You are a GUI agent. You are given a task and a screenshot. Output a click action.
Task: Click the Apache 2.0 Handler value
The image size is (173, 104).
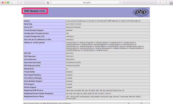coord(73,27)
